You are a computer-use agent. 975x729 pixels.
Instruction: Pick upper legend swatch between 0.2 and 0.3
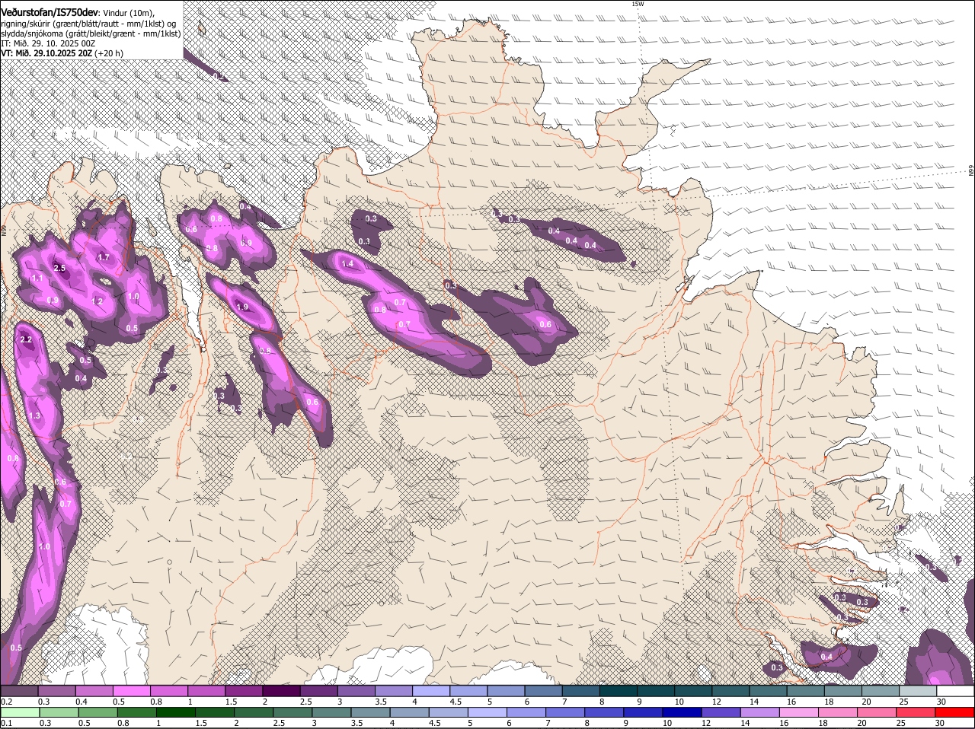click(19, 691)
